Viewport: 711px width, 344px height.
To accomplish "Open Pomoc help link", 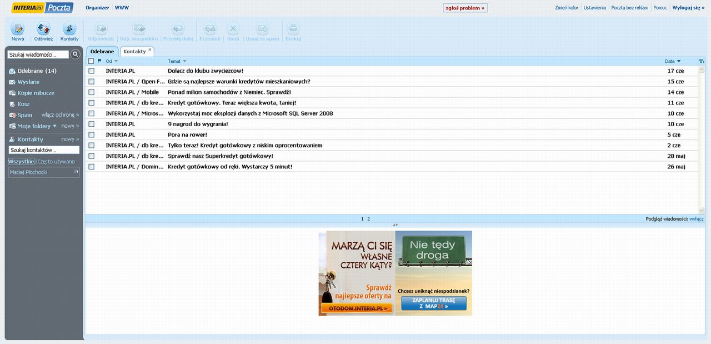I will pos(660,8).
